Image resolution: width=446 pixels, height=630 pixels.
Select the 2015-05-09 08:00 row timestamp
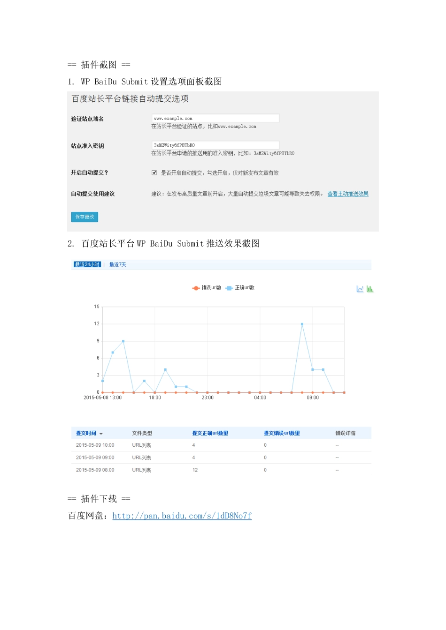pyautogui.click(x=95, y=470)
